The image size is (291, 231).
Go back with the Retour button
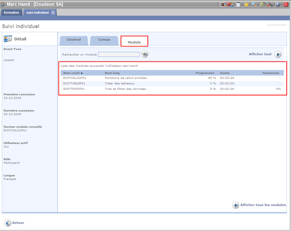pyautogui.click(x=15, y=223)
